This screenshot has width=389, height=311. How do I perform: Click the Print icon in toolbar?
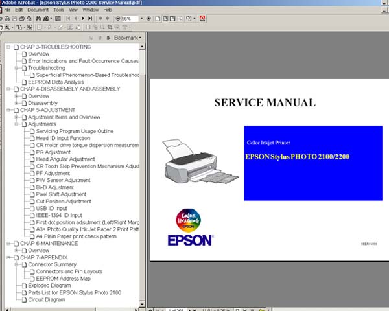pos(22,19)
